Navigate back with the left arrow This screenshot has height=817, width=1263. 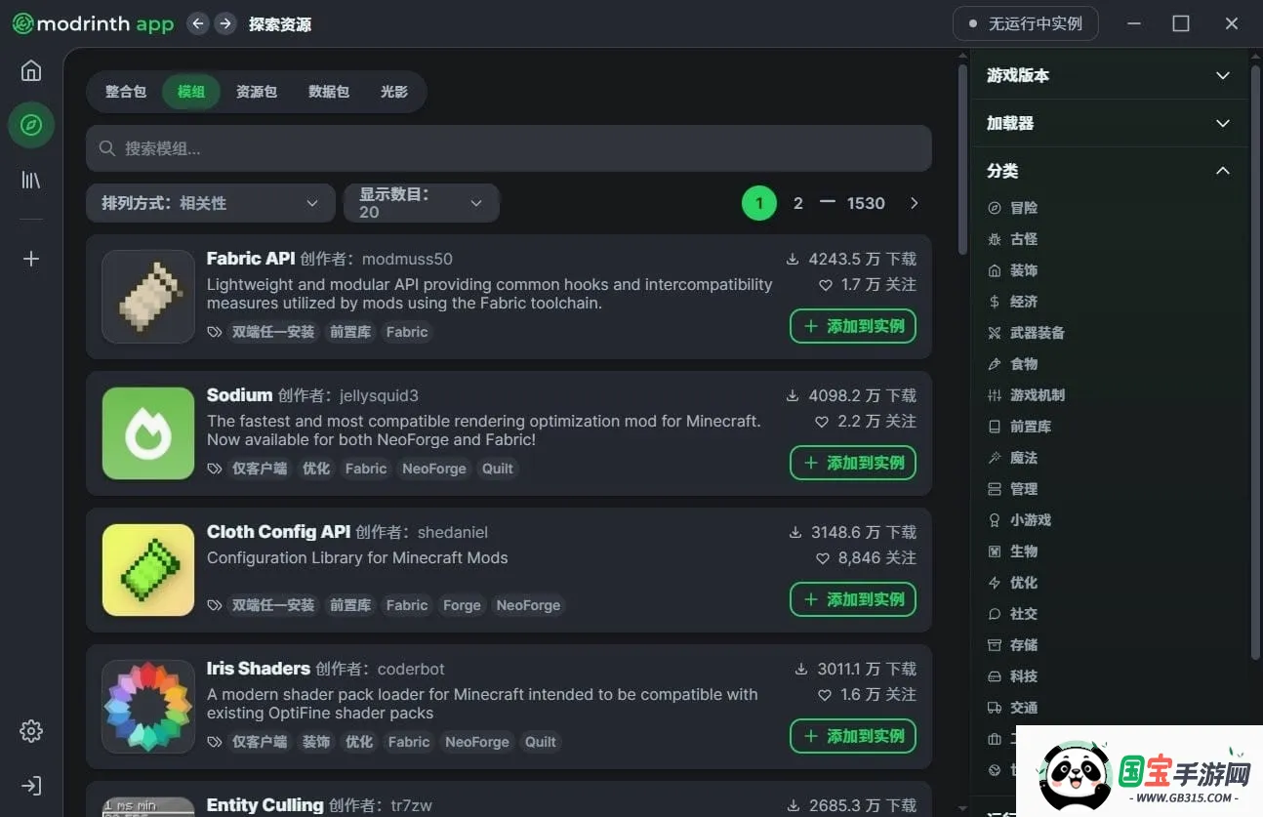pyautogui.click(x=198, y=23)
